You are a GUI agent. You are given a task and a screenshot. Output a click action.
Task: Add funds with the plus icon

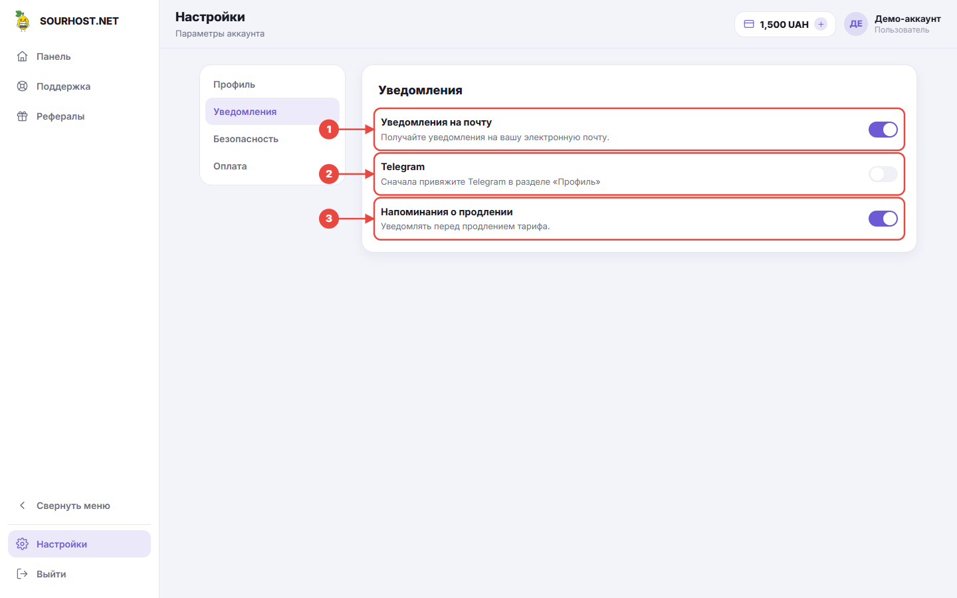coord(821,24)
